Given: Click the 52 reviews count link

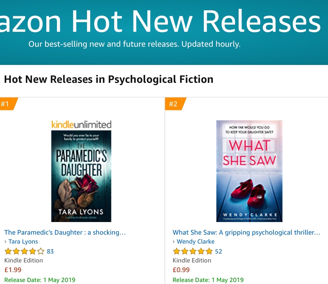Looking at the screenshot, I should coord(219,251).
